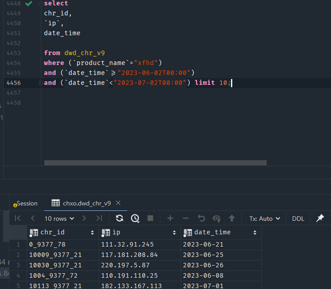The height and width of the screenshot is (289, 331).
Task: Click the submit changes up arrow
Action: coord(232,219)
